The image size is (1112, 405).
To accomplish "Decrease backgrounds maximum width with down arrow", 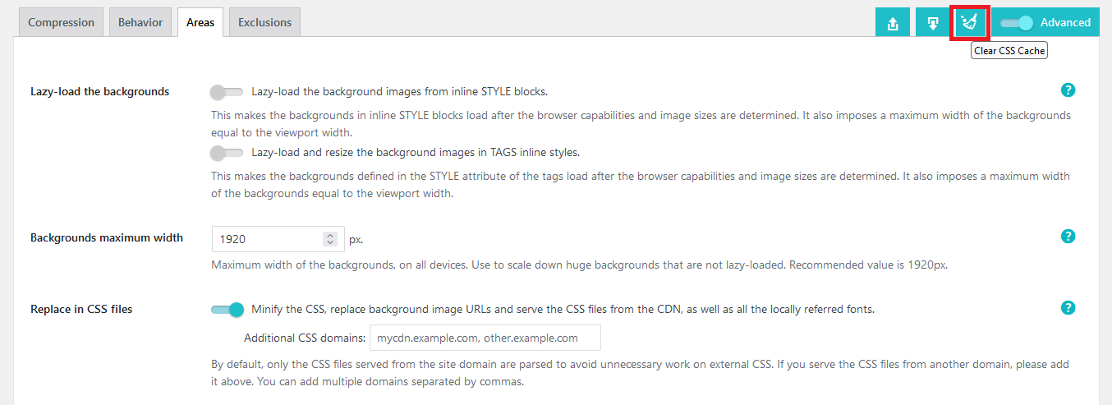I will click(x=330, y=243).
